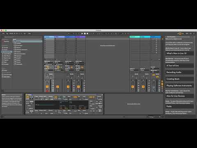
Task: Open third track Audio From dropdown
Action: click(70, 63)
